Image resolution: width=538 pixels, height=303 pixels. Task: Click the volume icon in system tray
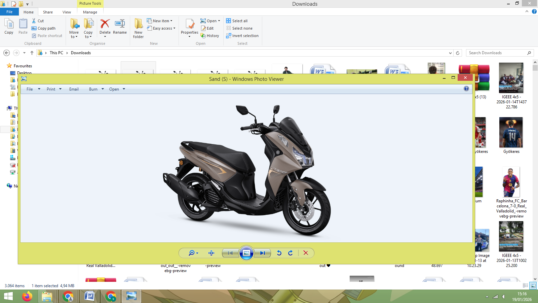coord(503,297)
